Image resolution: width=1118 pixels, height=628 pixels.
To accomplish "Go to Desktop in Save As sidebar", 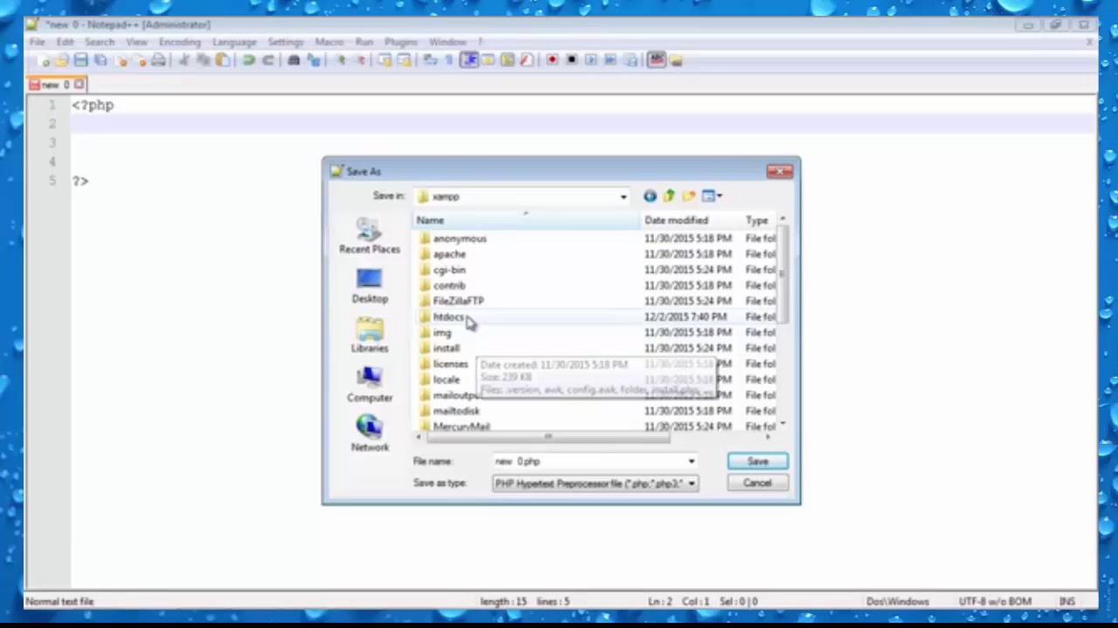I will [369, 286].
